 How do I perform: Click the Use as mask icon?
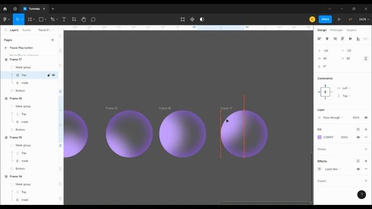tap(202, 19)
